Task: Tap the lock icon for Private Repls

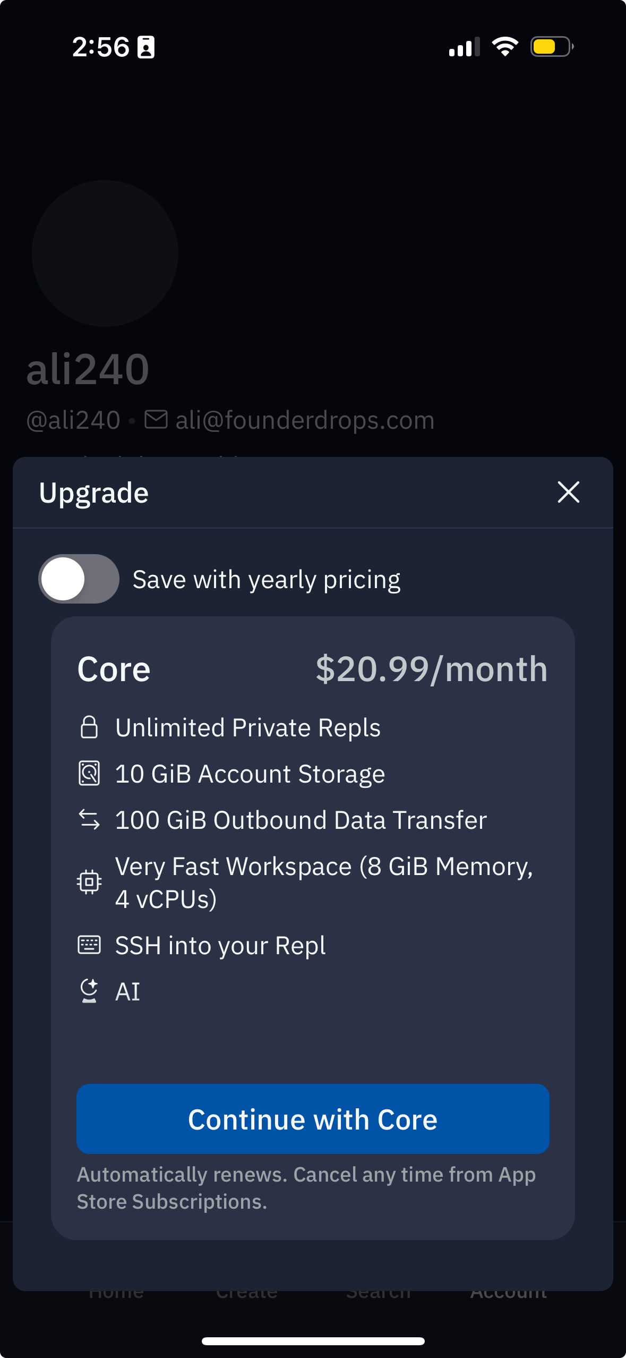Action: [89, 727]
